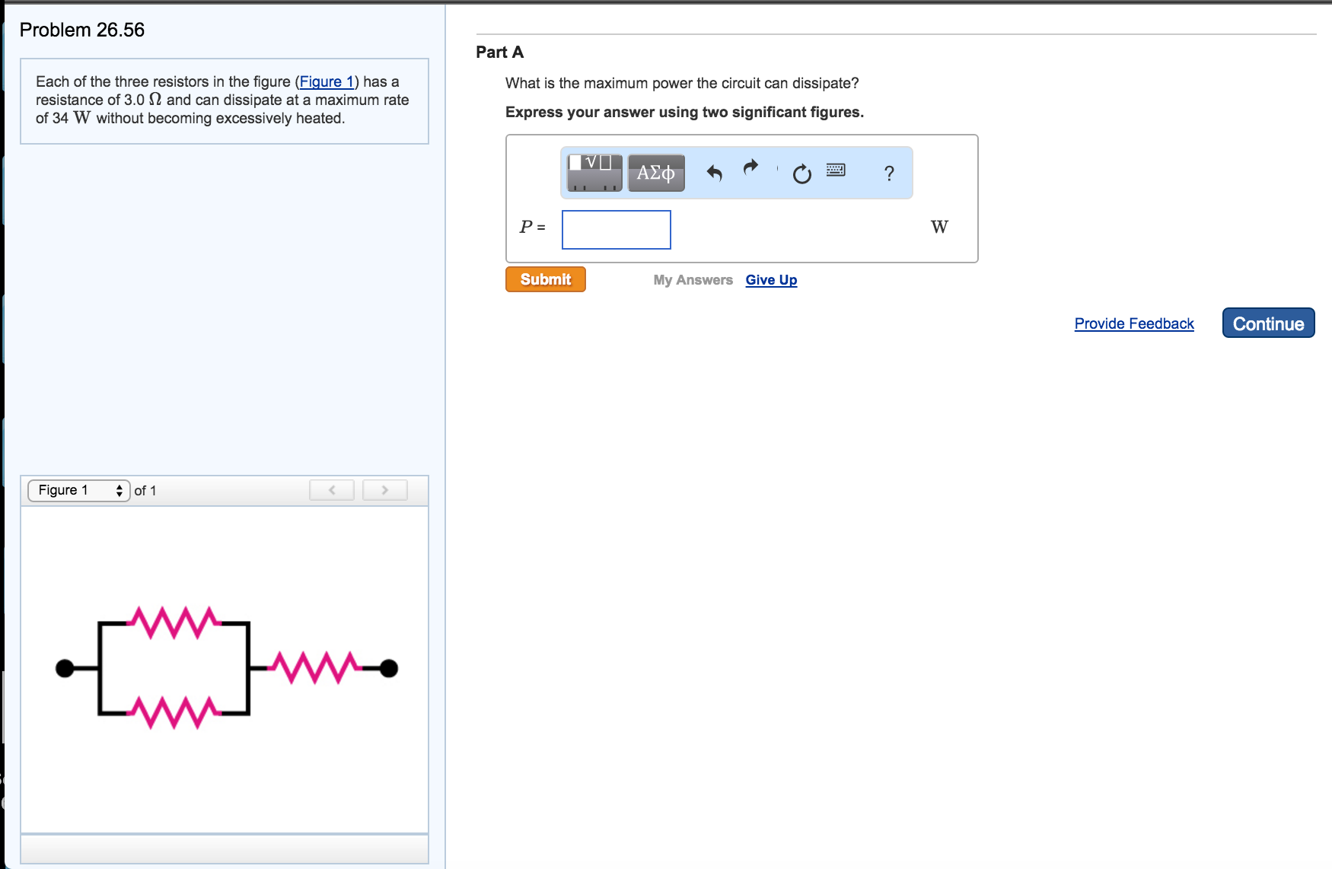Open Provide Feedback
The image size is (1332, 869).
click(x=1133, y=323)
